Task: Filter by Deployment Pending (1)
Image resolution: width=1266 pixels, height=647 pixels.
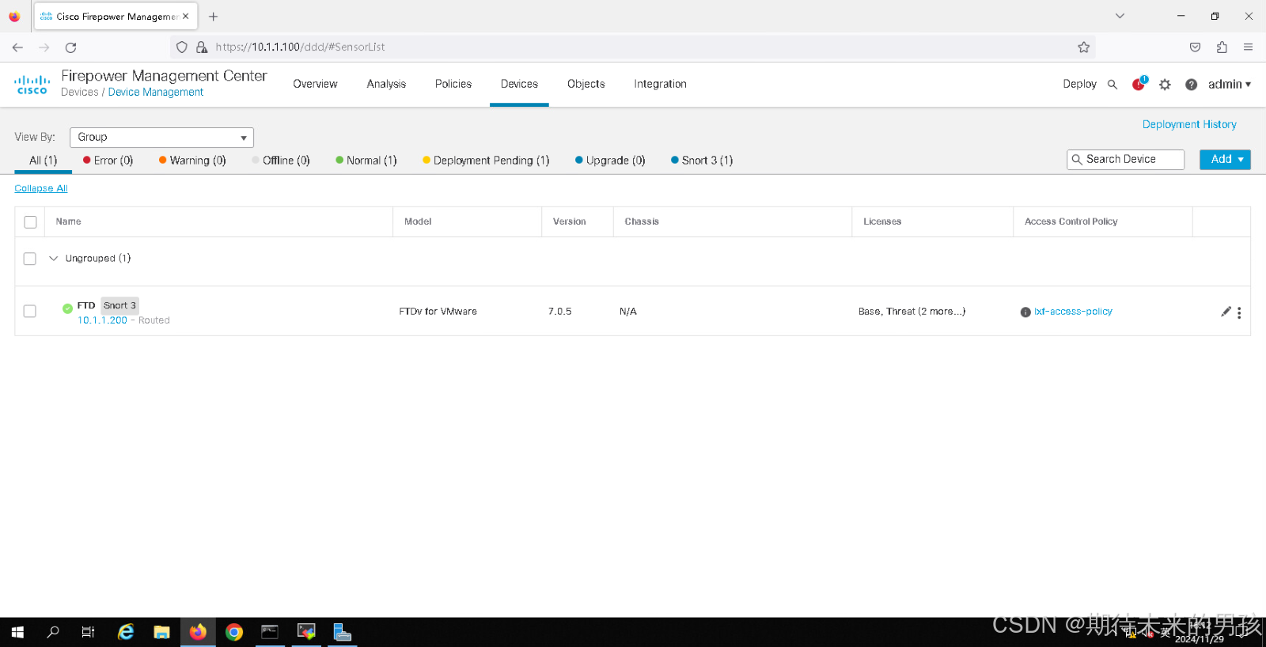Action: pos(486,161)
